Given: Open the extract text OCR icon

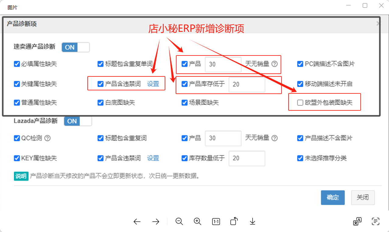Looking at the screenshot, I should (376, 222).
